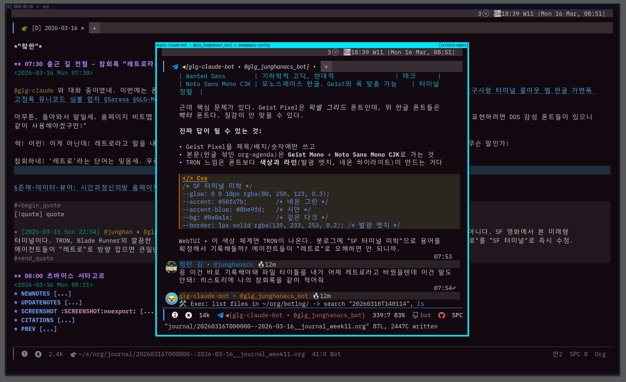Screen dimensions: 626x382
Task: Click the glg-claude-bot emoji avatar
Action: tap(171, 299)
